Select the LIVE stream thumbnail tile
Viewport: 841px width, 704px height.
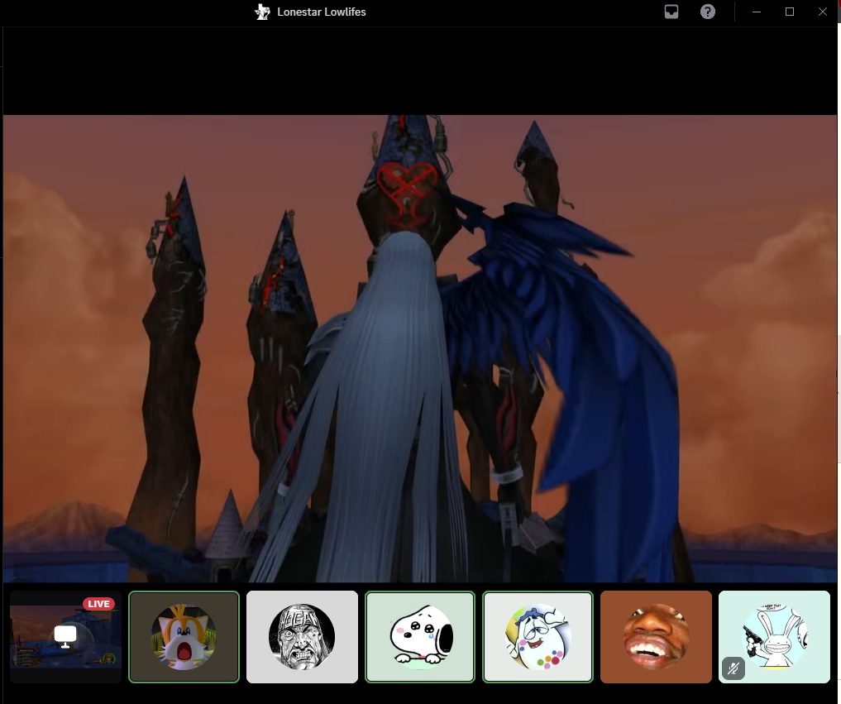click(66, 637)
